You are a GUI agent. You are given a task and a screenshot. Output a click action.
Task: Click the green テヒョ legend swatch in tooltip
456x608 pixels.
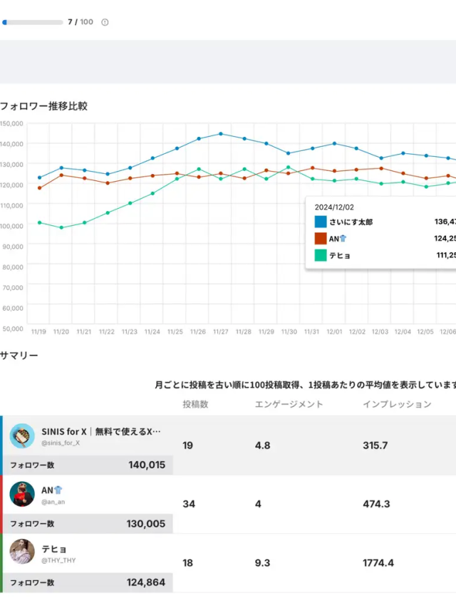click(x=321, y=255)
